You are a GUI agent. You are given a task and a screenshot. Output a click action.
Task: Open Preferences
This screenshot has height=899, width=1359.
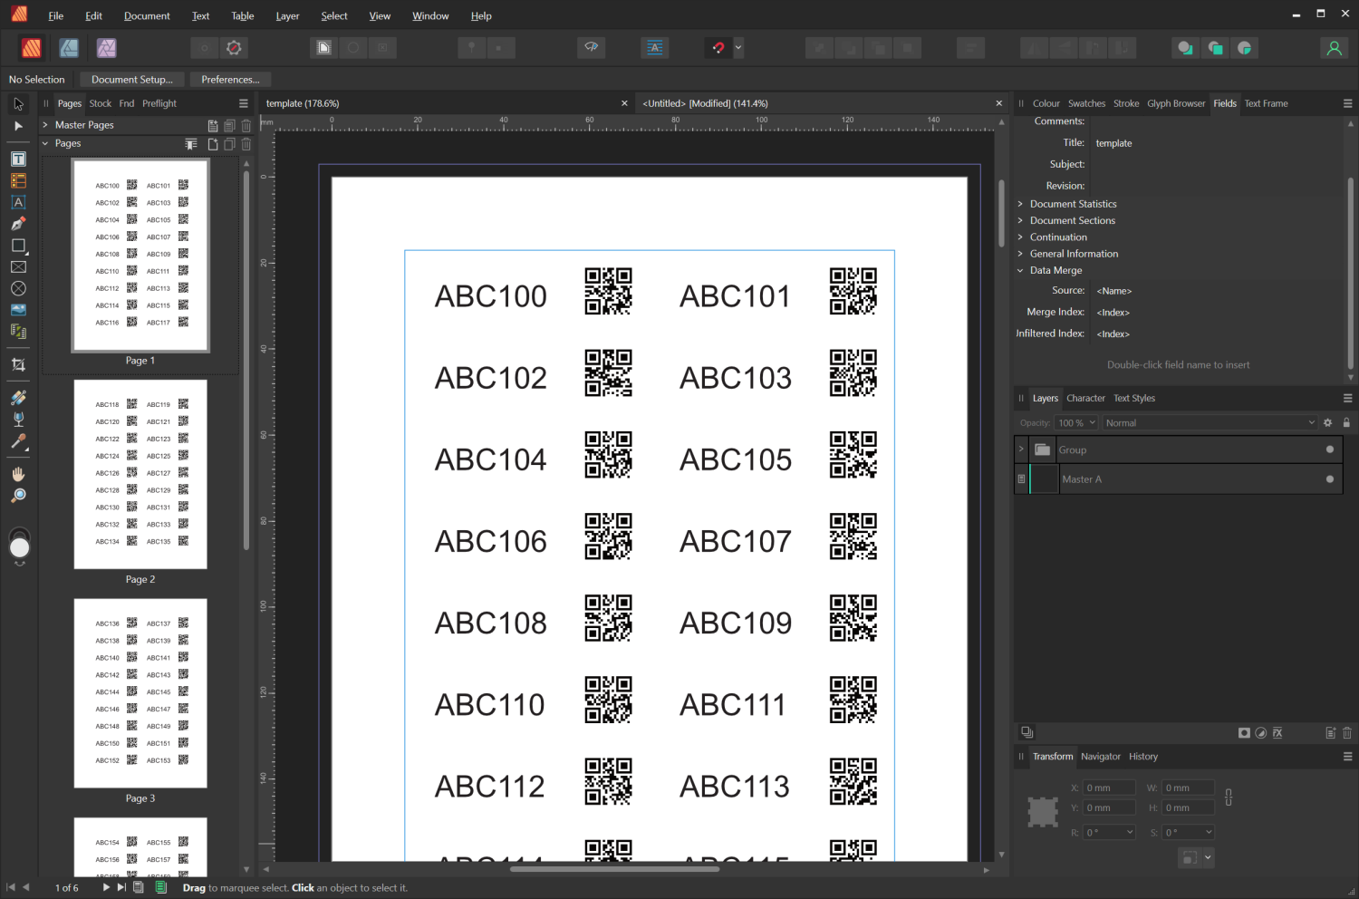[230, 79]
